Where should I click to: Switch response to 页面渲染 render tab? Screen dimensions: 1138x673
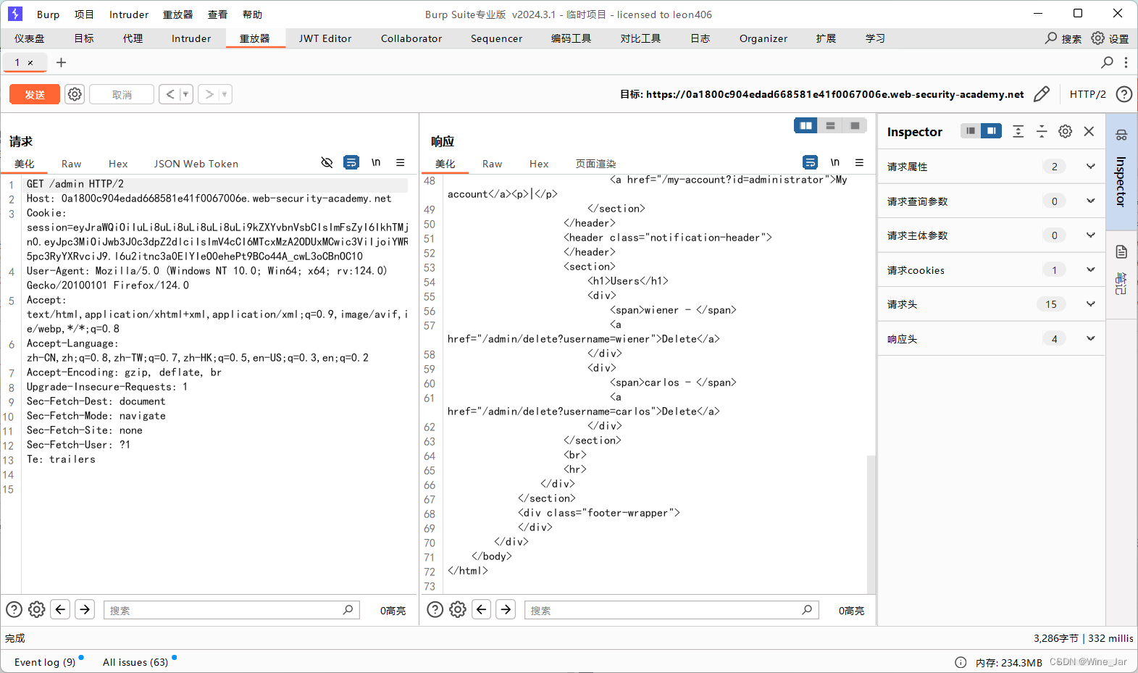pos(595,164)
